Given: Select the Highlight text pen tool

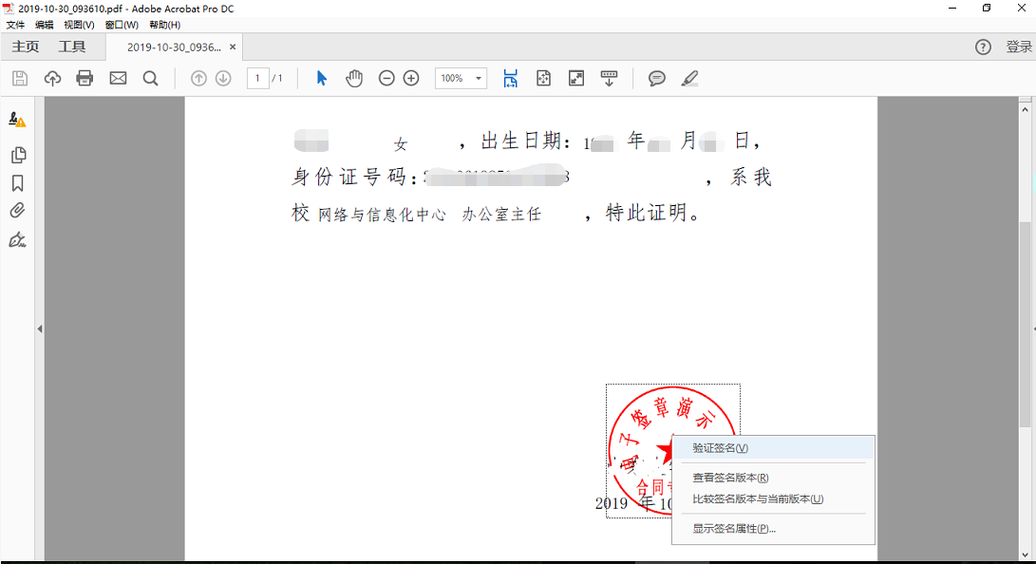Looking at the screenshot, I should tap(689, 79).
